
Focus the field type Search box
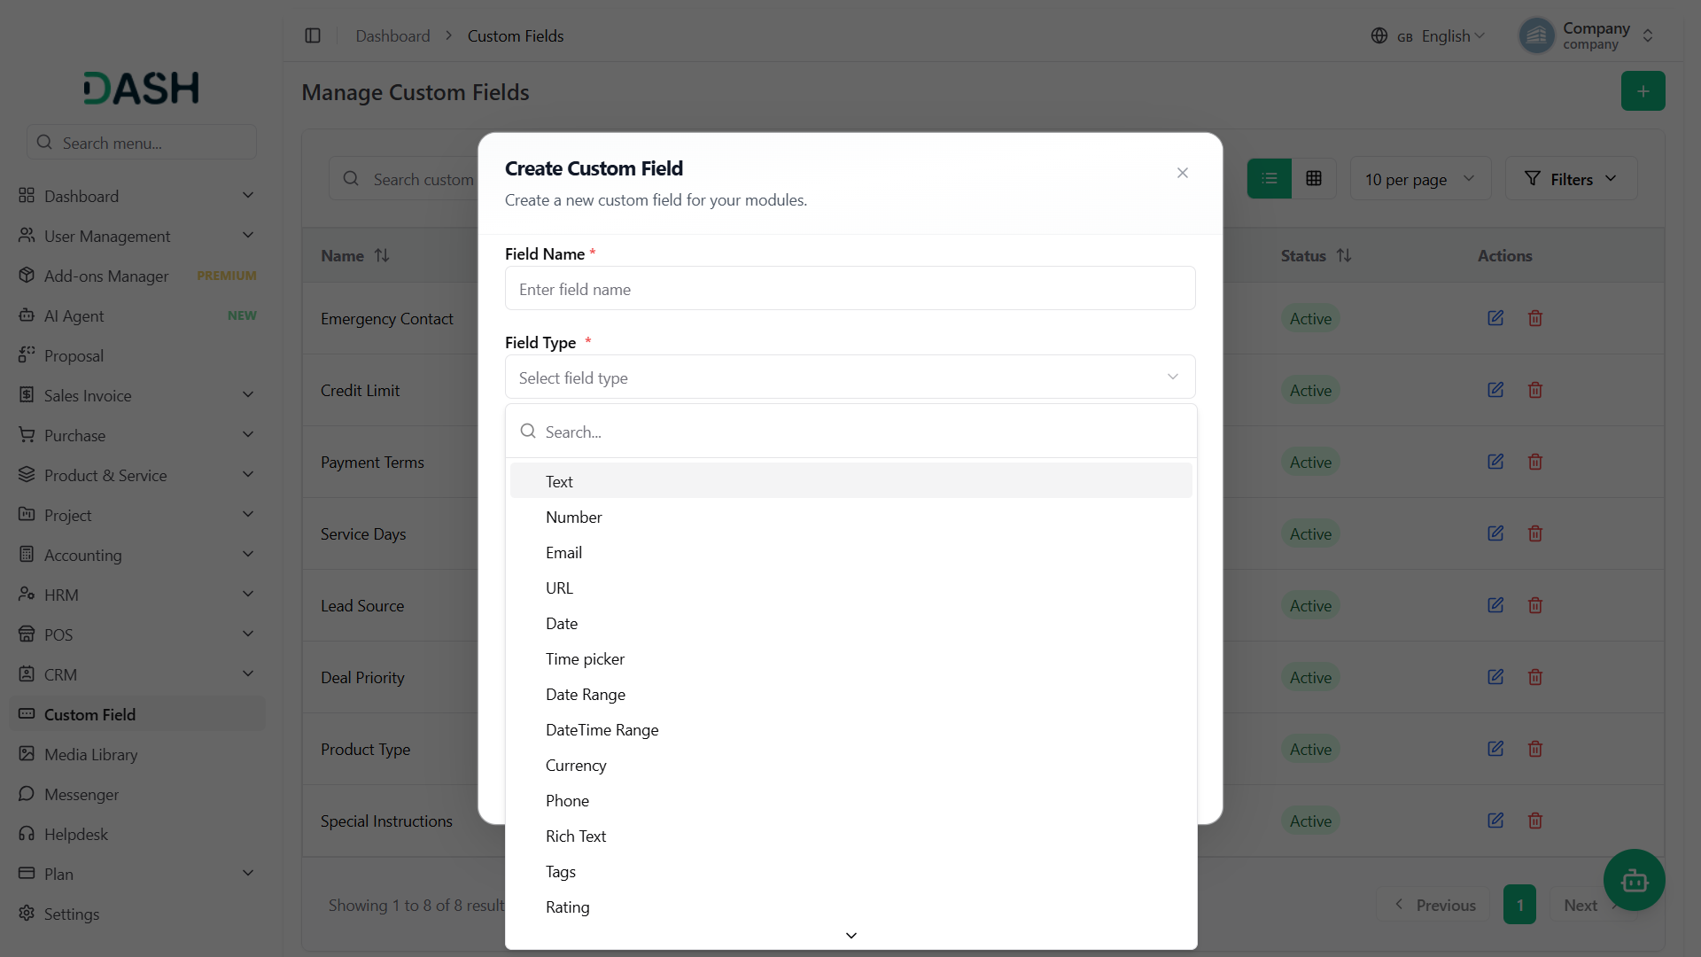point(850,432)
